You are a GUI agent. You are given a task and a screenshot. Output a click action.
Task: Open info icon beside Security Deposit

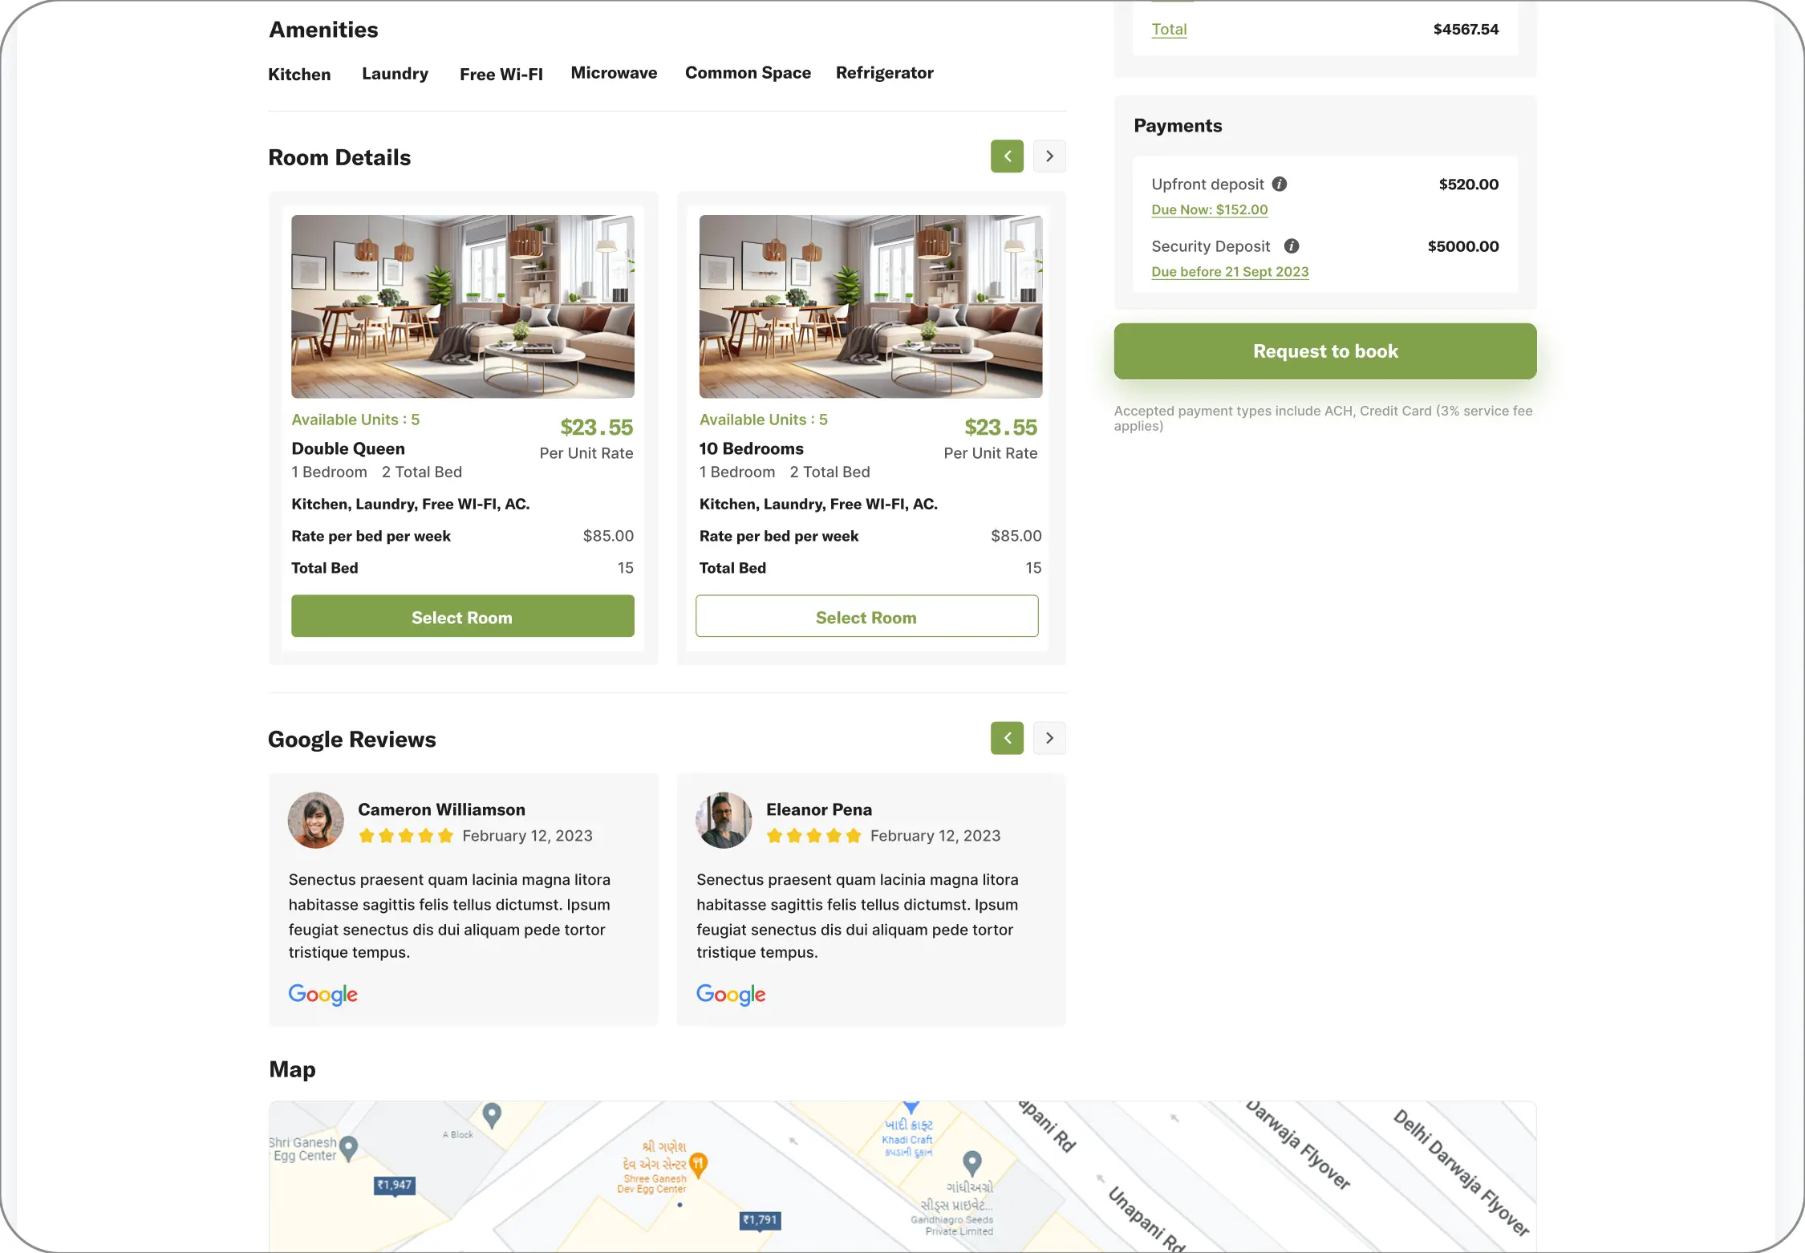pyautogui.click(x=1292, y=246)
